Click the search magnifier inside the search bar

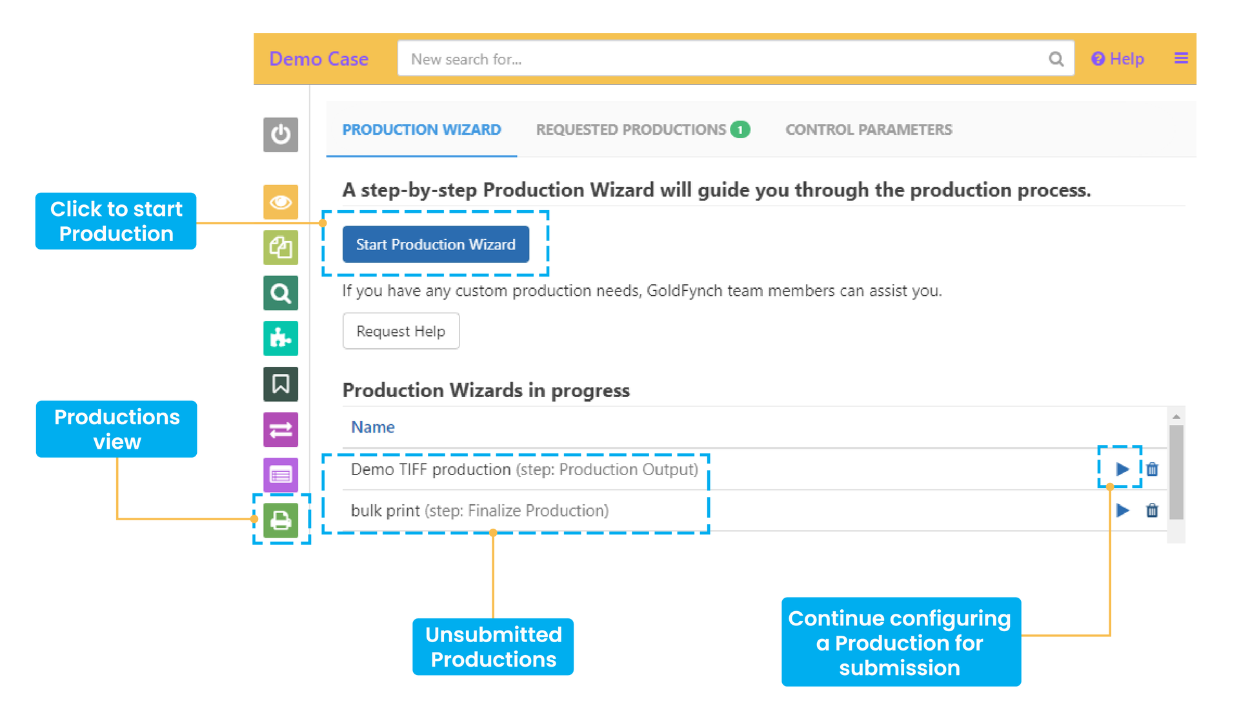pos(1056,59)
